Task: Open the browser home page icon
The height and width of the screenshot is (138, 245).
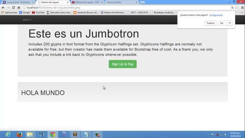Action: (19, 8)
